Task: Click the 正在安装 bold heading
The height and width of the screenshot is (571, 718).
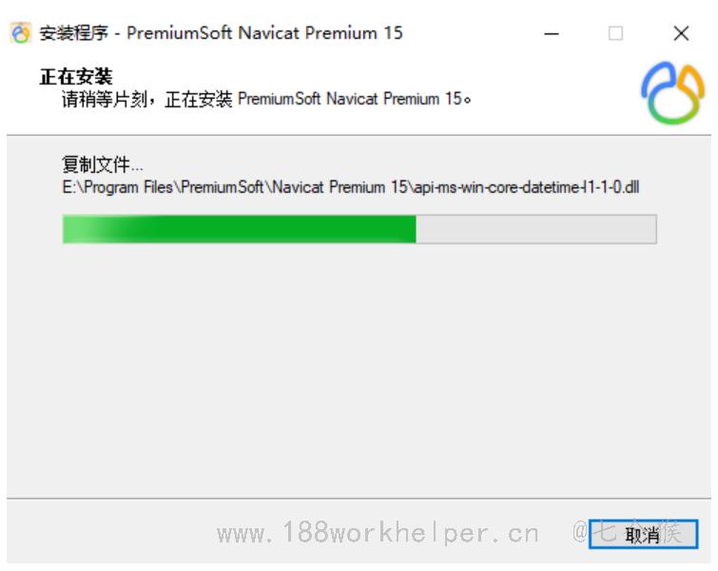Action: click(x=76, y=76)
